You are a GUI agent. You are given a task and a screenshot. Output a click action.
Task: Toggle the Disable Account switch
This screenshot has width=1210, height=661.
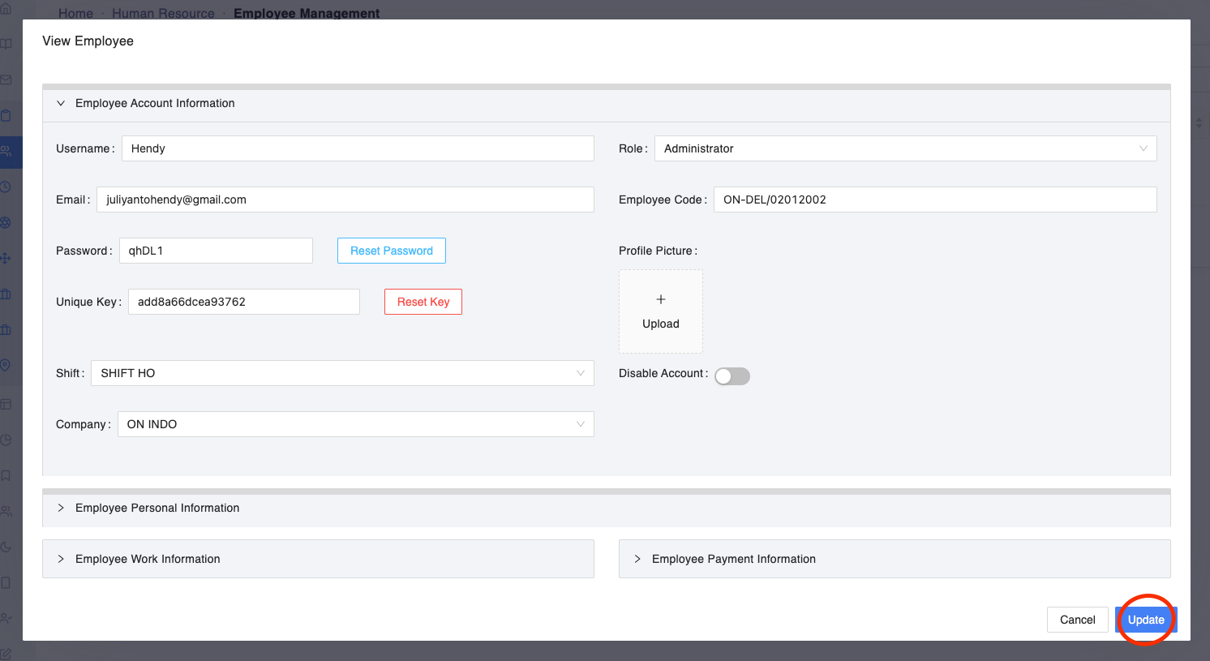click(x=732, y=376)
